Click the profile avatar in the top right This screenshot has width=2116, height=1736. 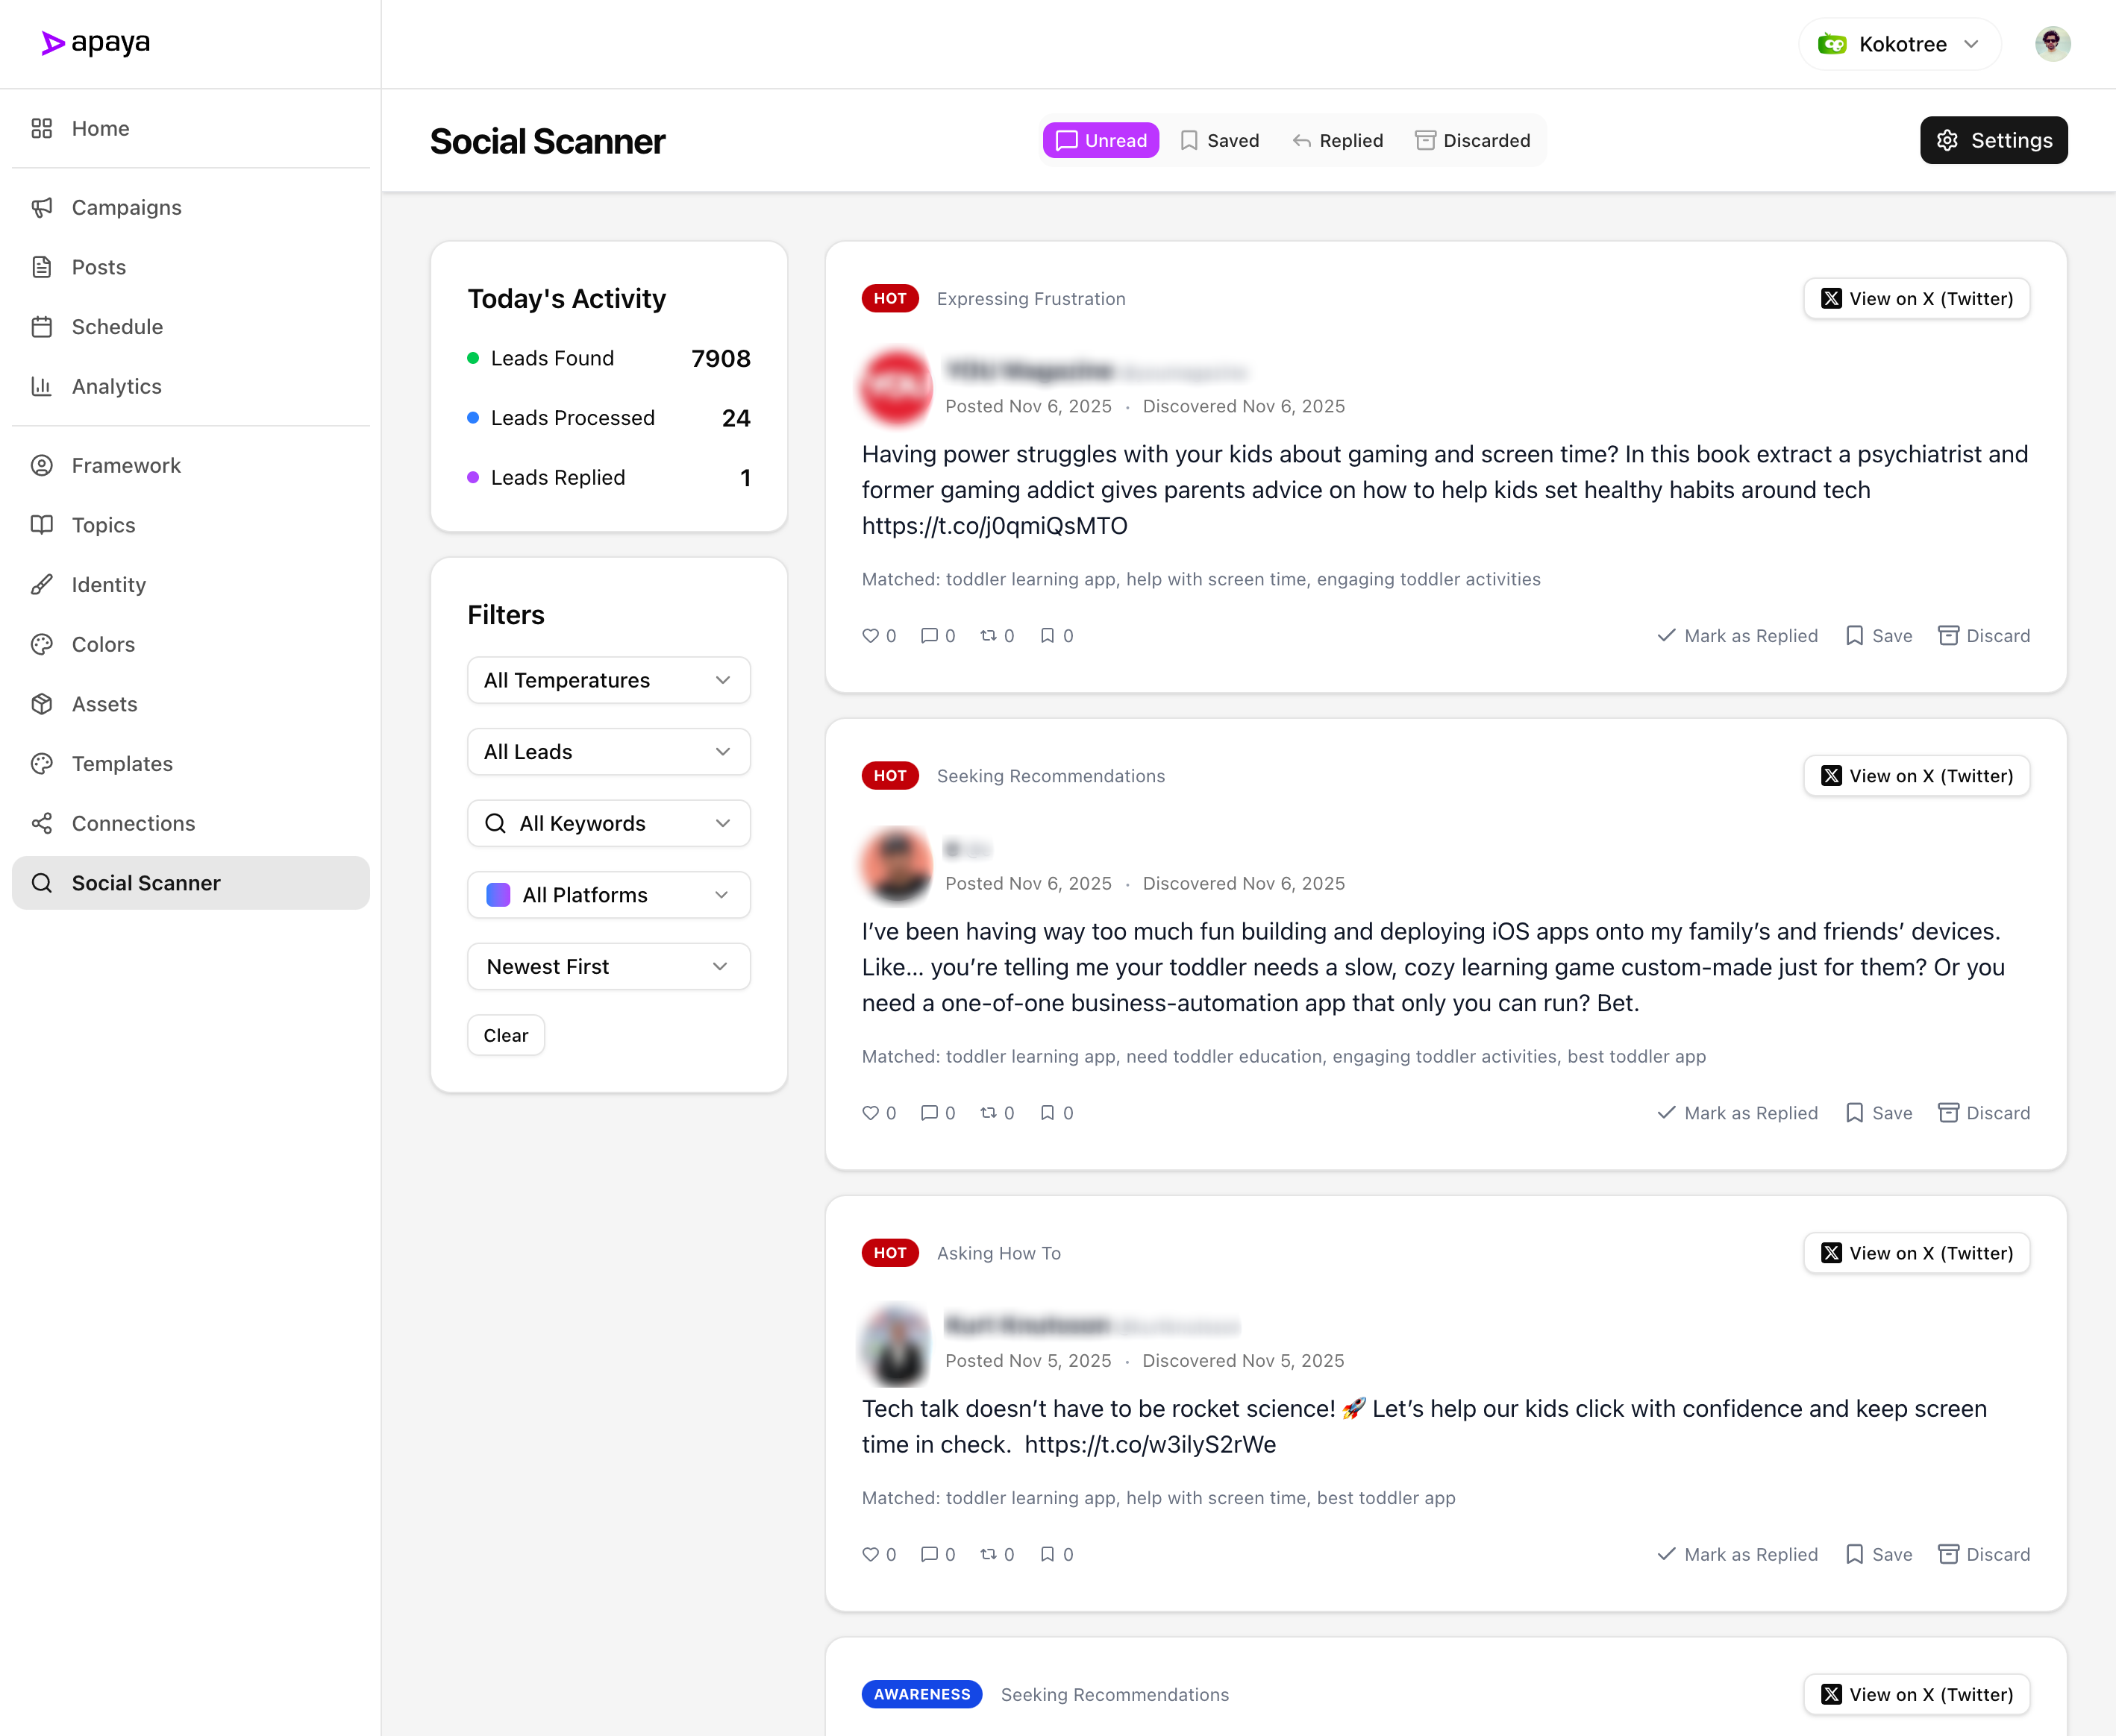(2053, 43)
